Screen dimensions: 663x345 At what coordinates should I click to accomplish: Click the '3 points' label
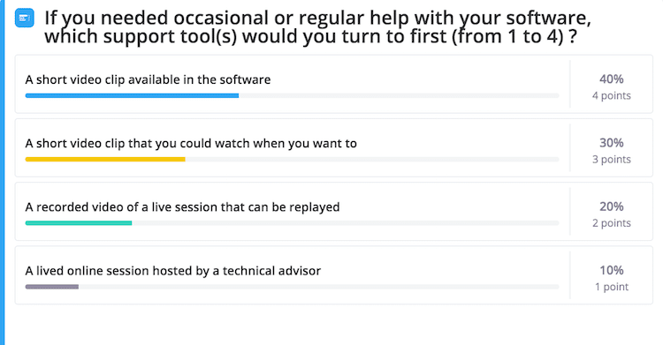click(612, 159)
